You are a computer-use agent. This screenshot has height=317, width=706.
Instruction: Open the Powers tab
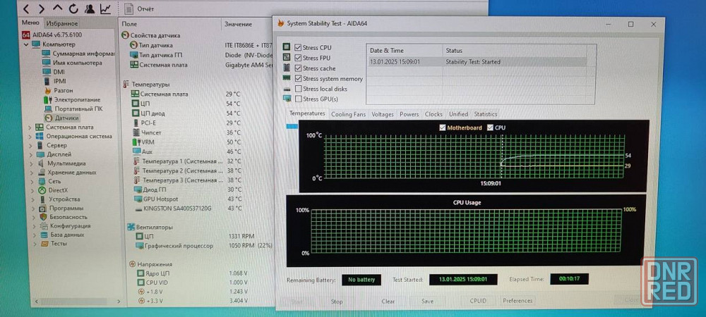409,114
